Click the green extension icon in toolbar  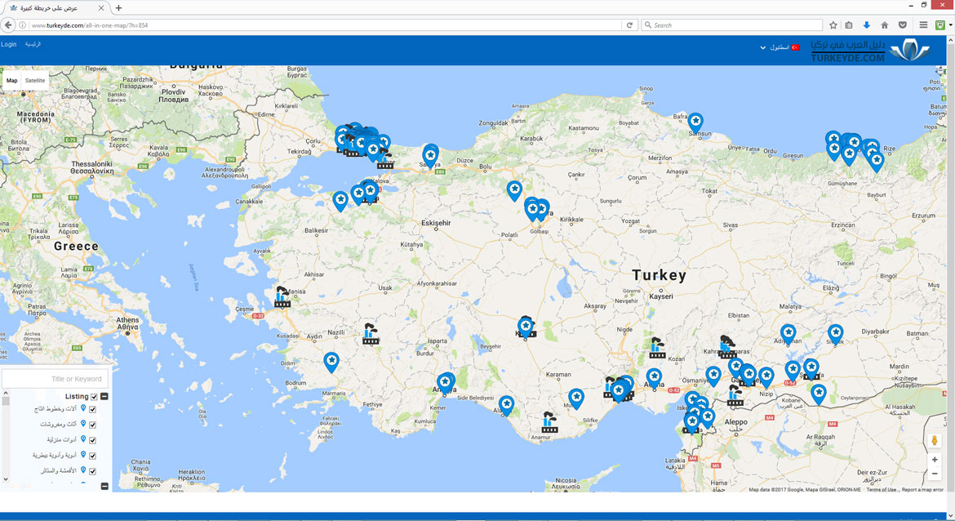tap(940, 25)
